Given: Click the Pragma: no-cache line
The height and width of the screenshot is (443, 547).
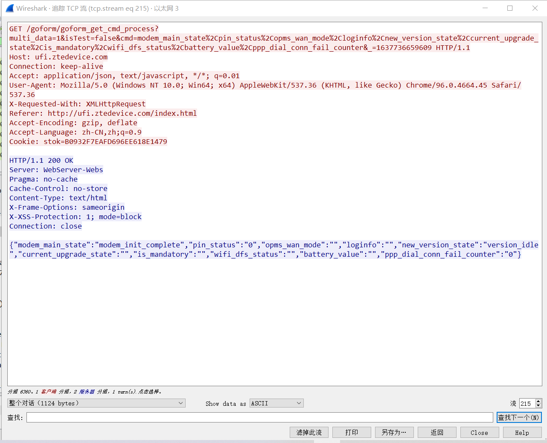Looking at the screenshot, I should click(x=44, y=179).
